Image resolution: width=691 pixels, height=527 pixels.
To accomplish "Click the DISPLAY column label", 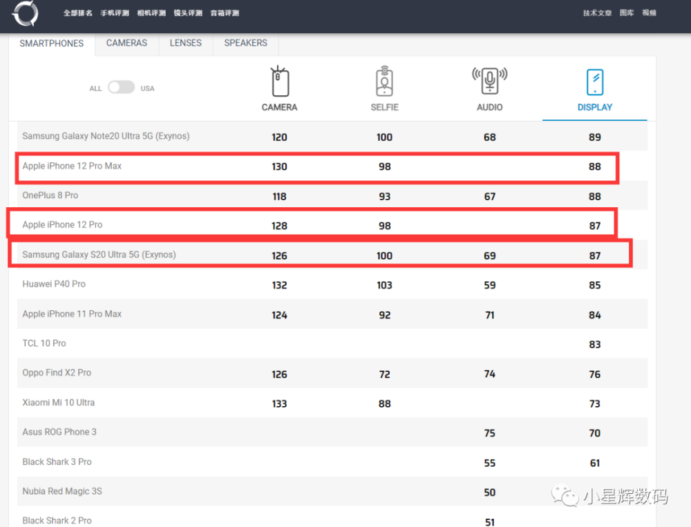I will coord(595,107).
